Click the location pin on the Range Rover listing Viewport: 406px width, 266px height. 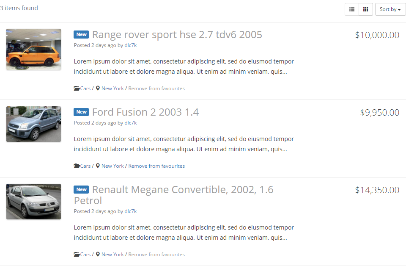(x=98, y=88)
